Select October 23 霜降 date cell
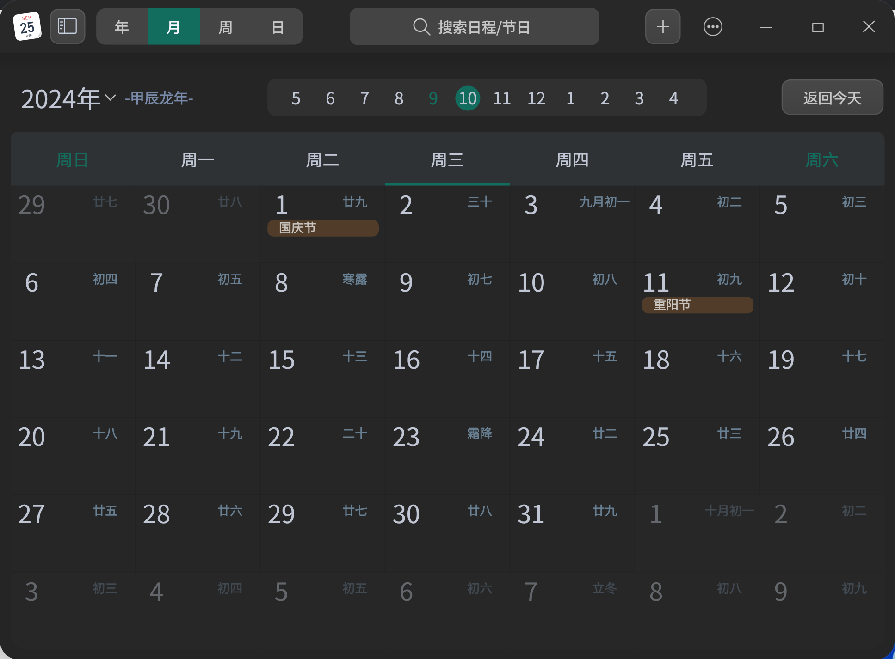Viewport: 895px width, 659px height. 447,455
